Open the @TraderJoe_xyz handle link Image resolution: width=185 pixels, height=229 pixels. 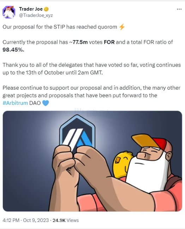pos(36,15)
